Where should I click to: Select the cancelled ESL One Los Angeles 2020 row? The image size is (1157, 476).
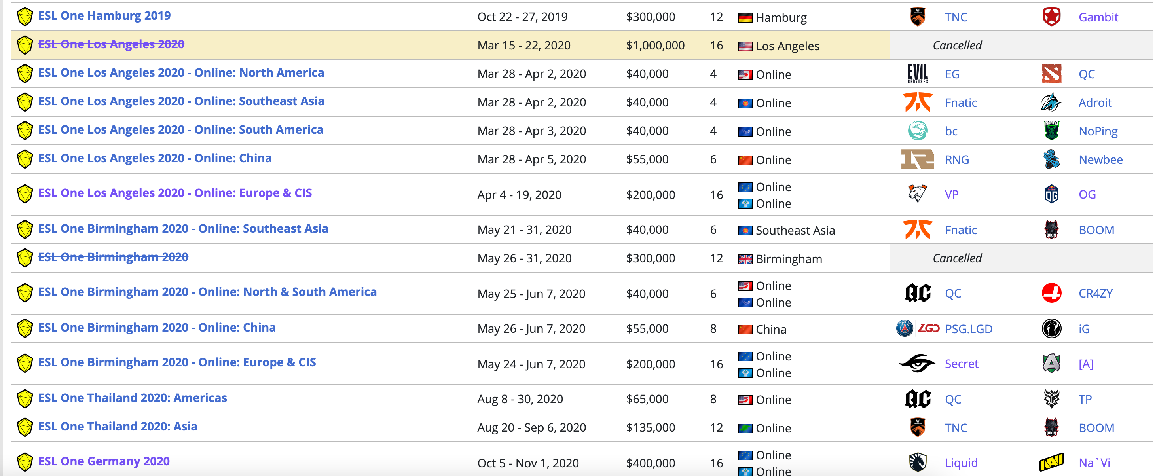point(578,42)
